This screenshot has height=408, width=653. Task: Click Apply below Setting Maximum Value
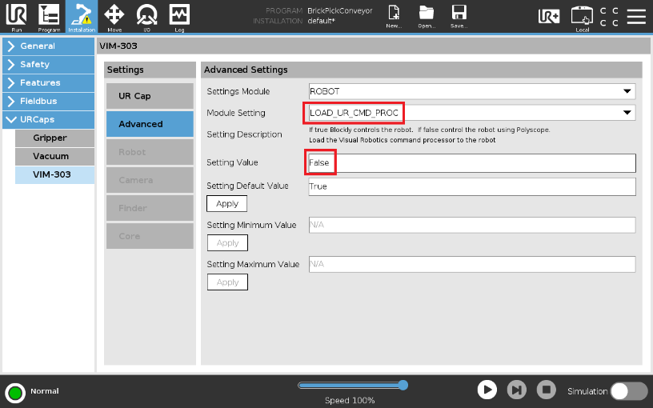227,282
